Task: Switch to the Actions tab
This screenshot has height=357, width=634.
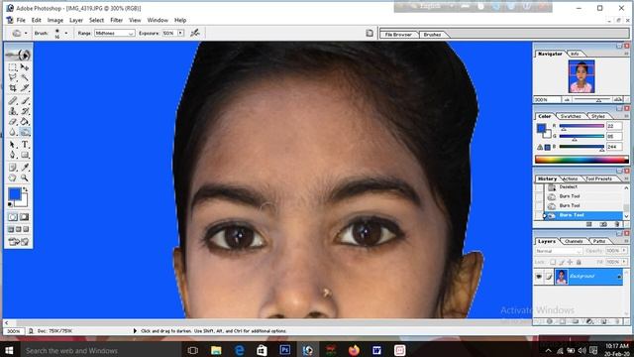Action: point(571,178)
